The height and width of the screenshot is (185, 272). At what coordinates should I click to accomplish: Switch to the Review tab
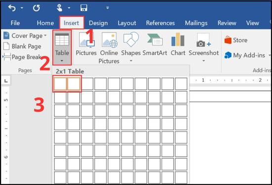click(x=227, y=23)
